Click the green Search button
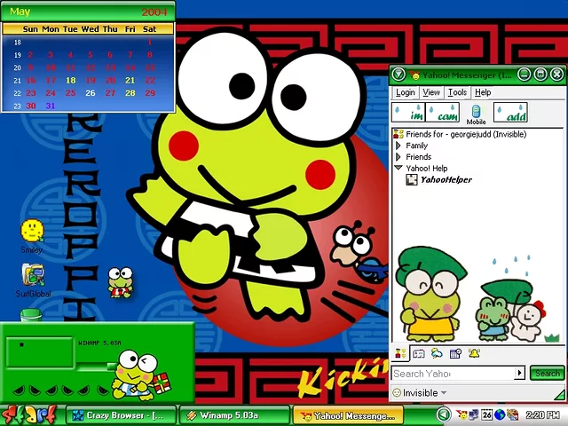This screenshot has width=568, height=426. click(548, 373)
